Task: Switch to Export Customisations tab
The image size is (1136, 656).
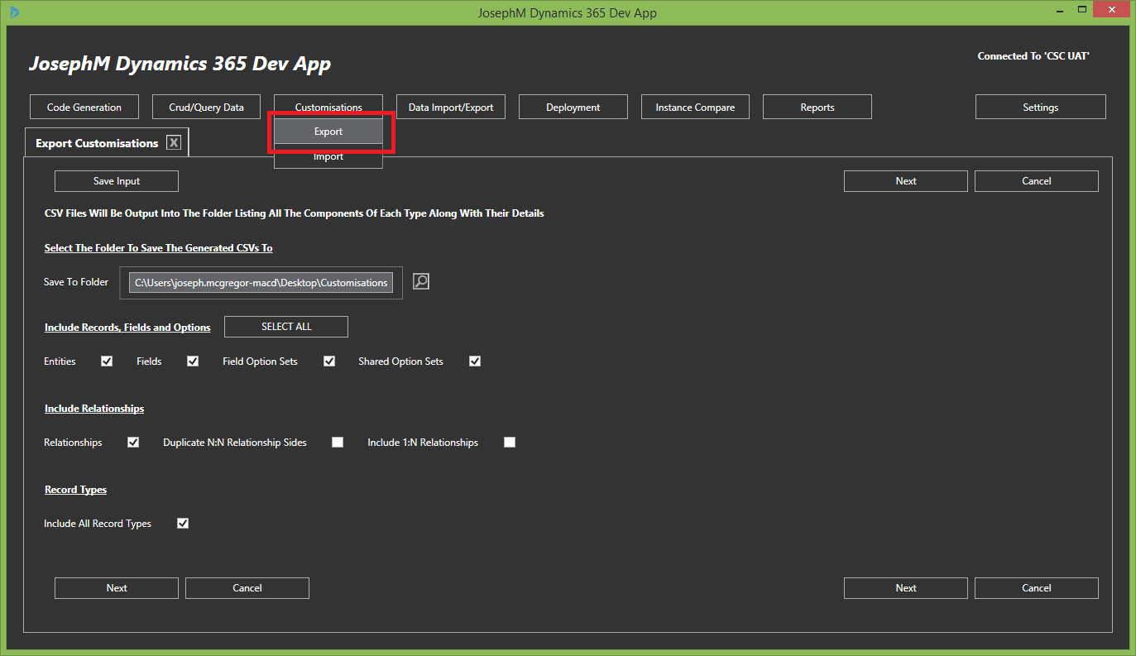Action: [x=97, y=143]
